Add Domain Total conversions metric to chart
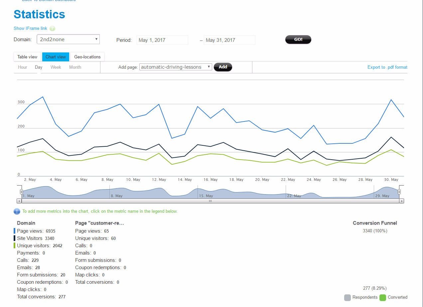 41,297
